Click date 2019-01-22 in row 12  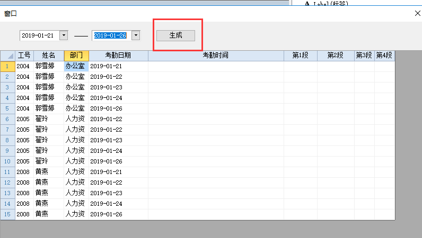[118, 182]
